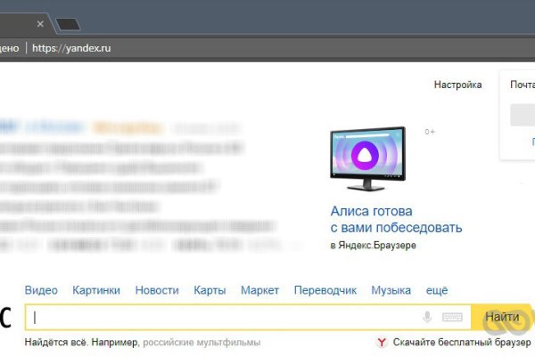
Task: Open a new tab with the tab button
Action: (x=67, y=24)
